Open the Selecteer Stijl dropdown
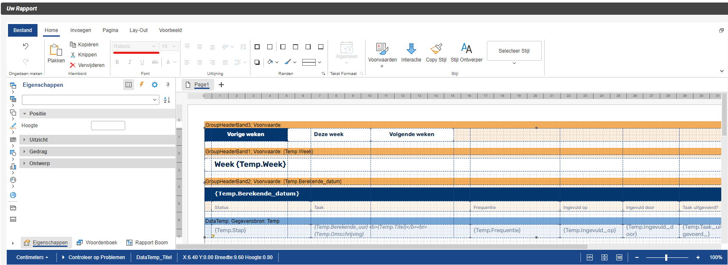728x265 pixels. tap(514, 51)
